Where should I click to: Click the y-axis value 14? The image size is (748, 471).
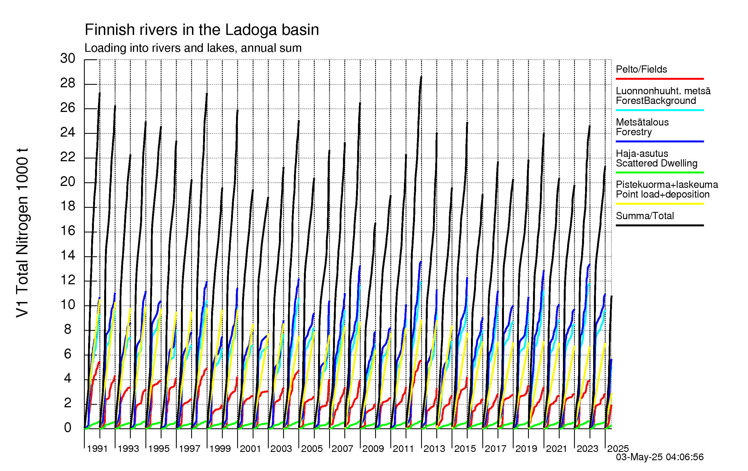(x=68, y=255)
